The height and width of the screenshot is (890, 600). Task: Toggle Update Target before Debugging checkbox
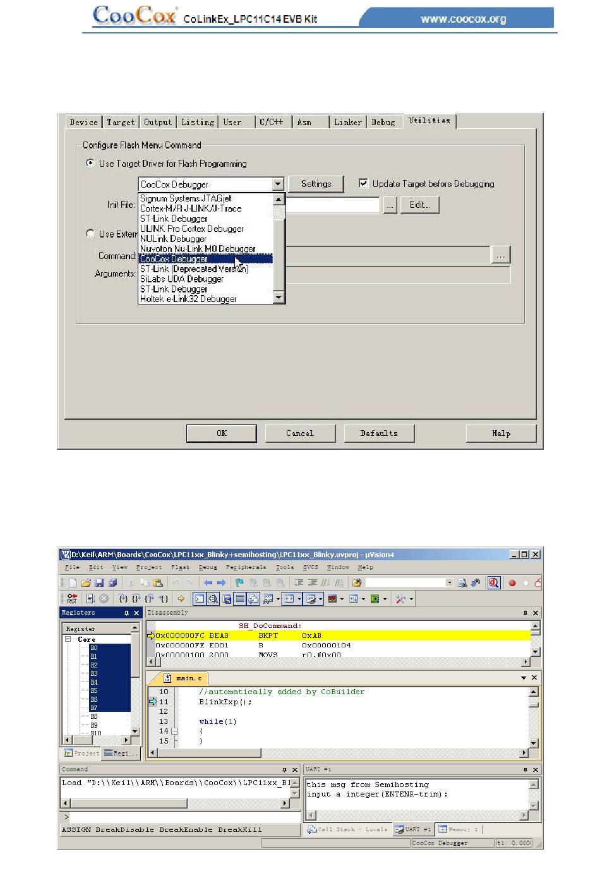pos(363,184)
